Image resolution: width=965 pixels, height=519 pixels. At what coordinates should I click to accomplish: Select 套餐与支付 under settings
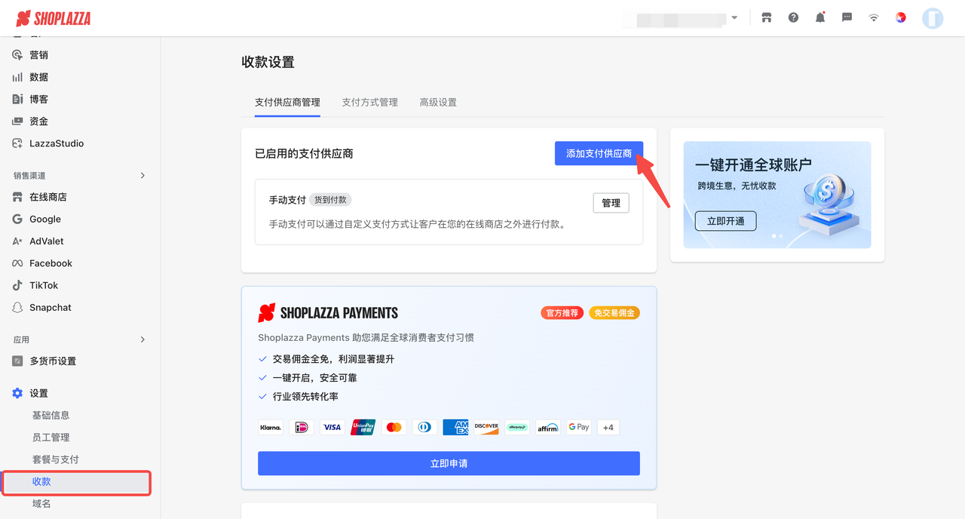pyautogui.click(x=55, y=459)
